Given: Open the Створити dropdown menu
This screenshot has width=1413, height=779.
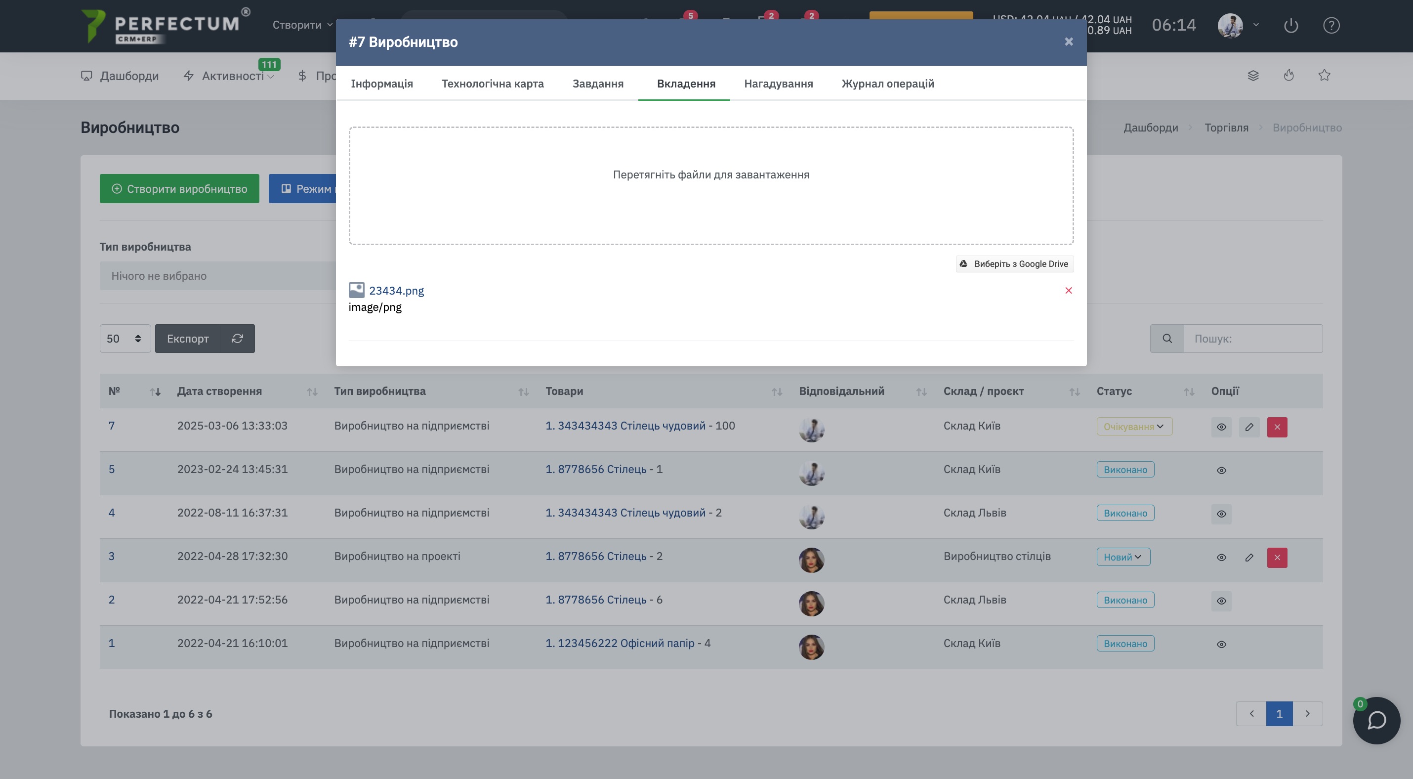Looking at the screenshot, I should 302,25.
